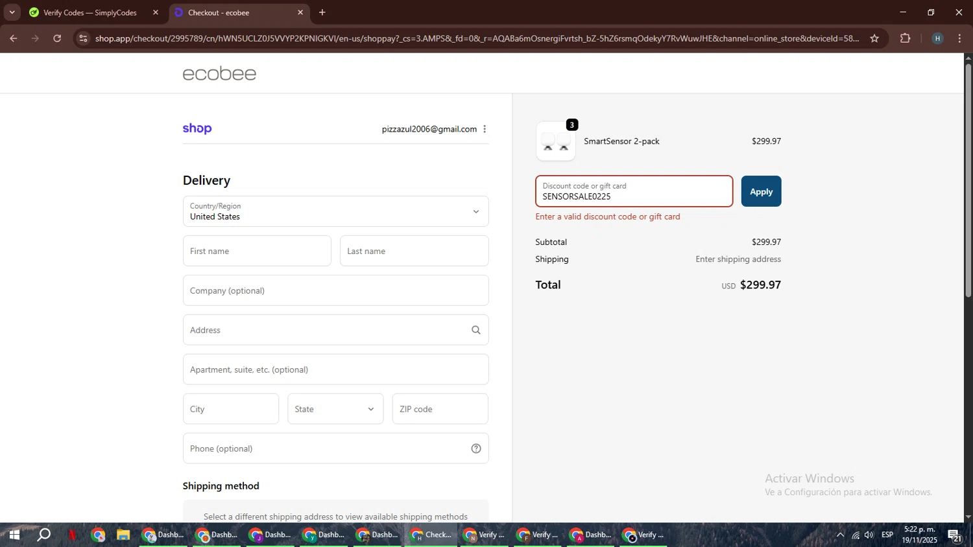Click the ESP language indicator
This screenshot has height=547, width=973.
tap(887, 535)
